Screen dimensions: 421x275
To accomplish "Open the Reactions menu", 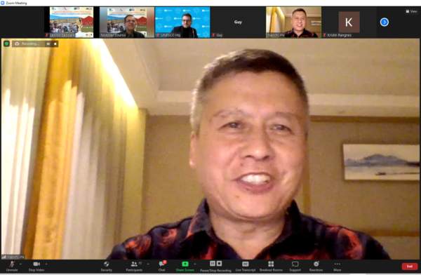I will 316,266.
